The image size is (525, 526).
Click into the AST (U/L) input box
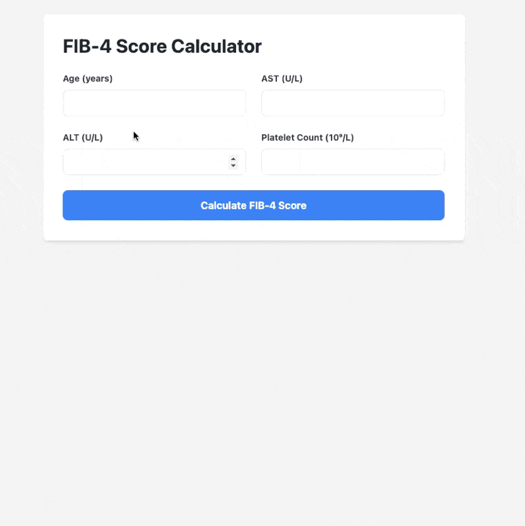click(353, 103)
